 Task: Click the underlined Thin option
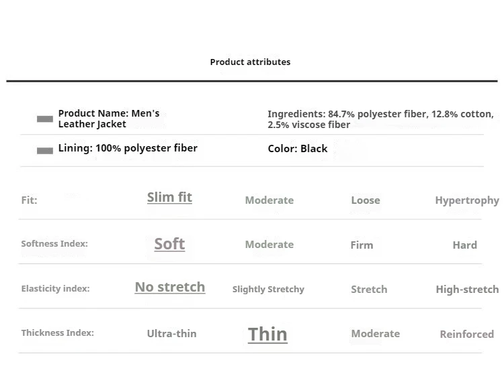(267, 334)
